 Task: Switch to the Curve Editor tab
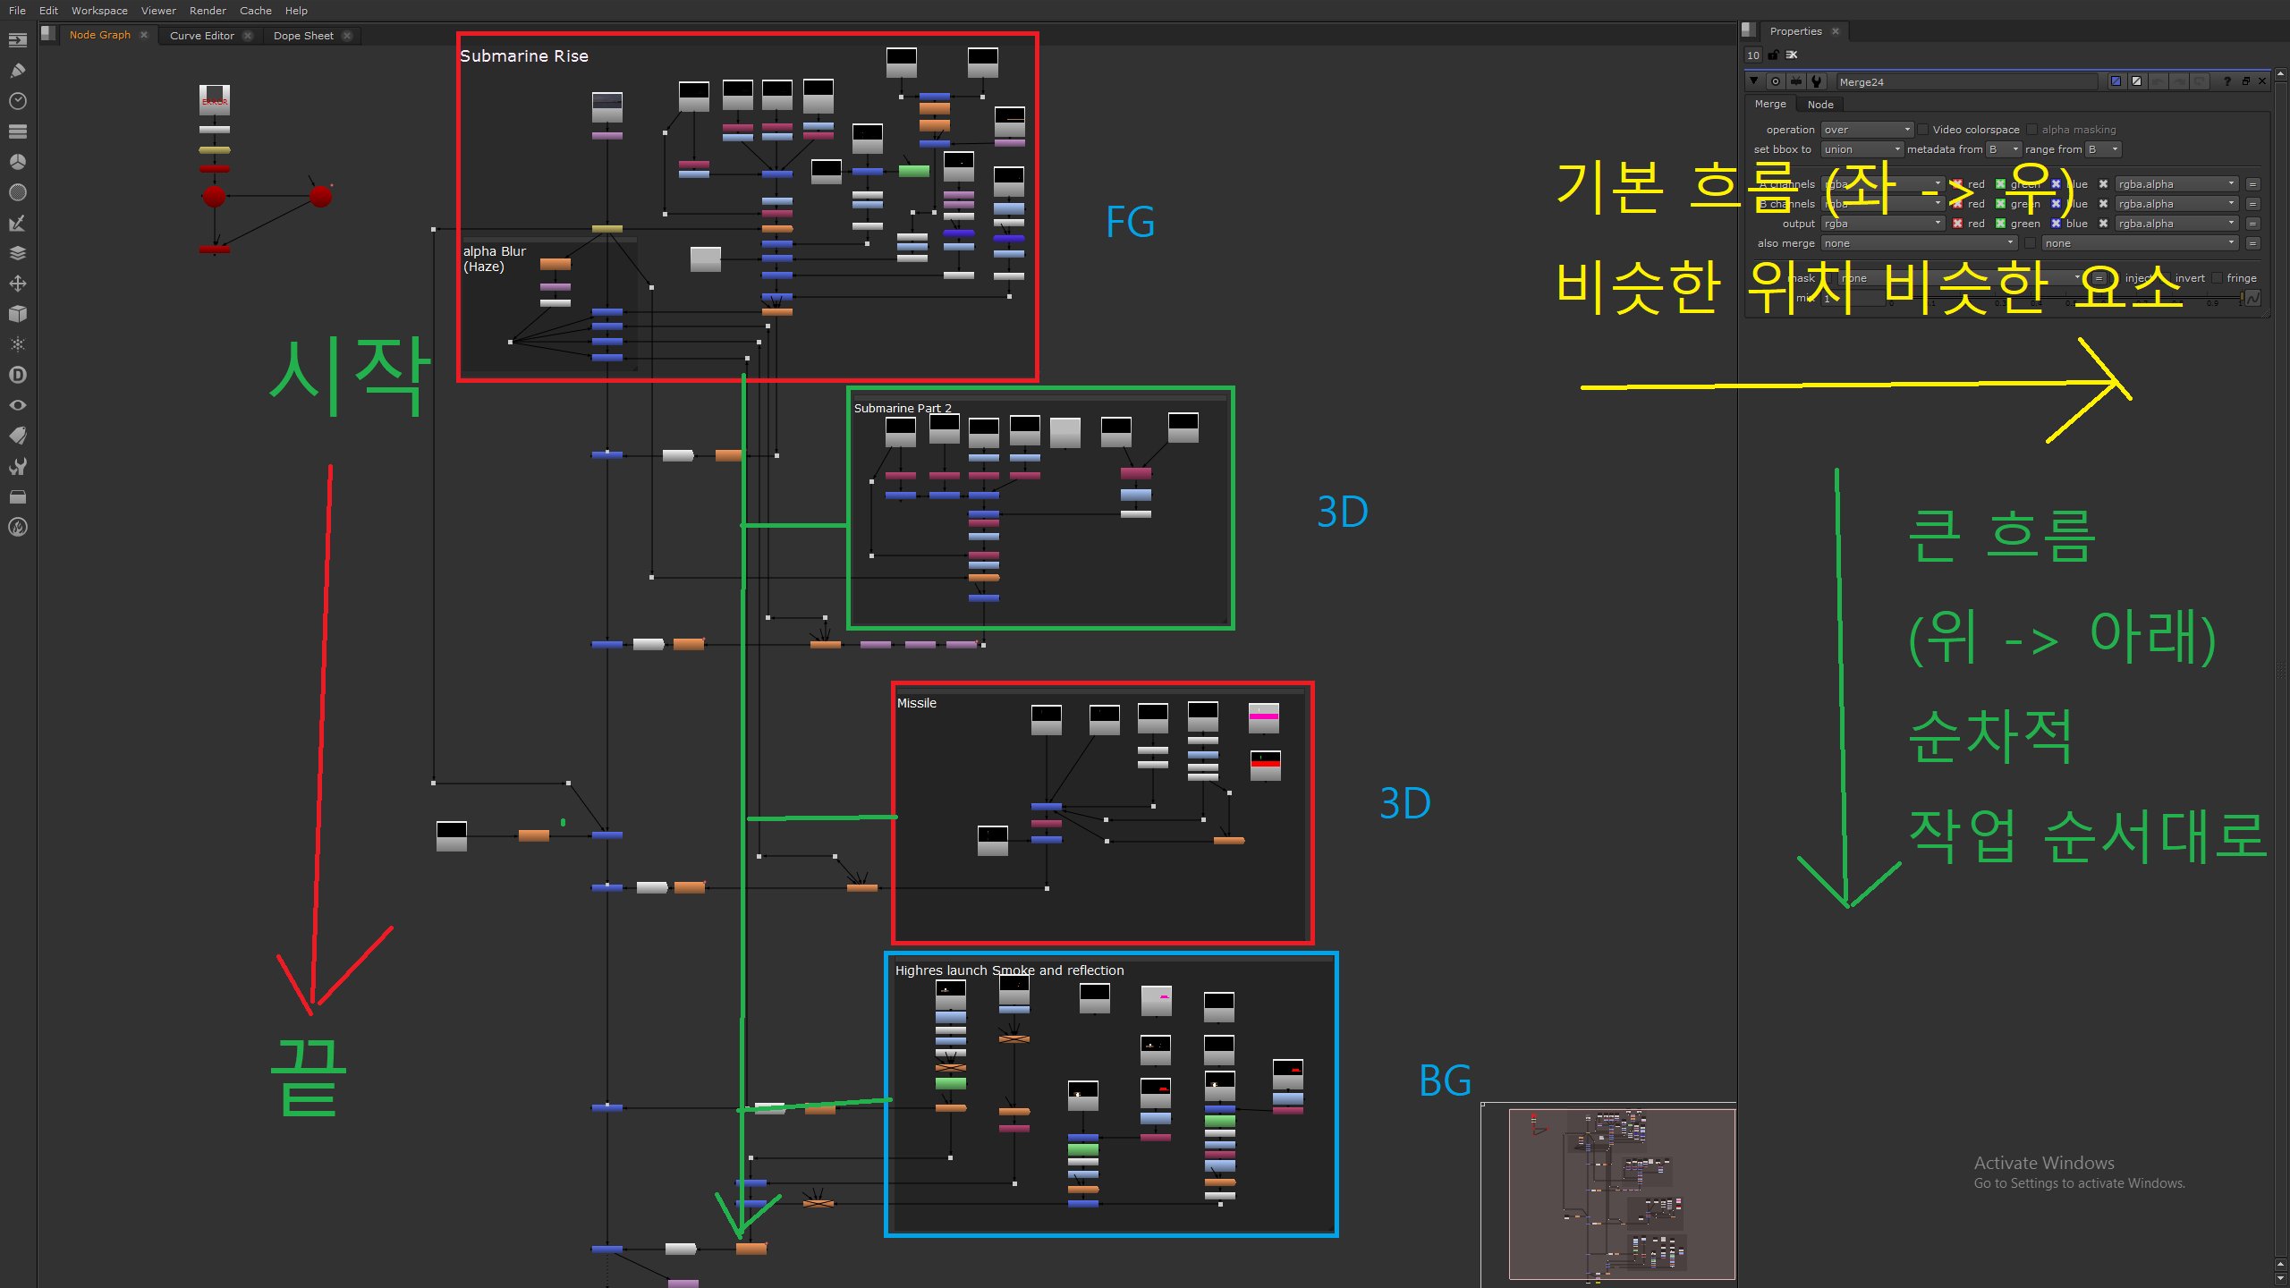(201, 36)
